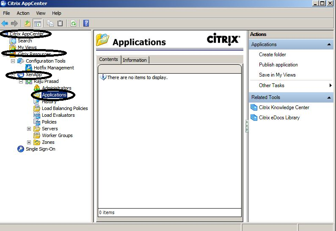Toggle the Show/Hide Console Tree icon
The width and height of the screenshot is (336, 231).
click(38, 23)
